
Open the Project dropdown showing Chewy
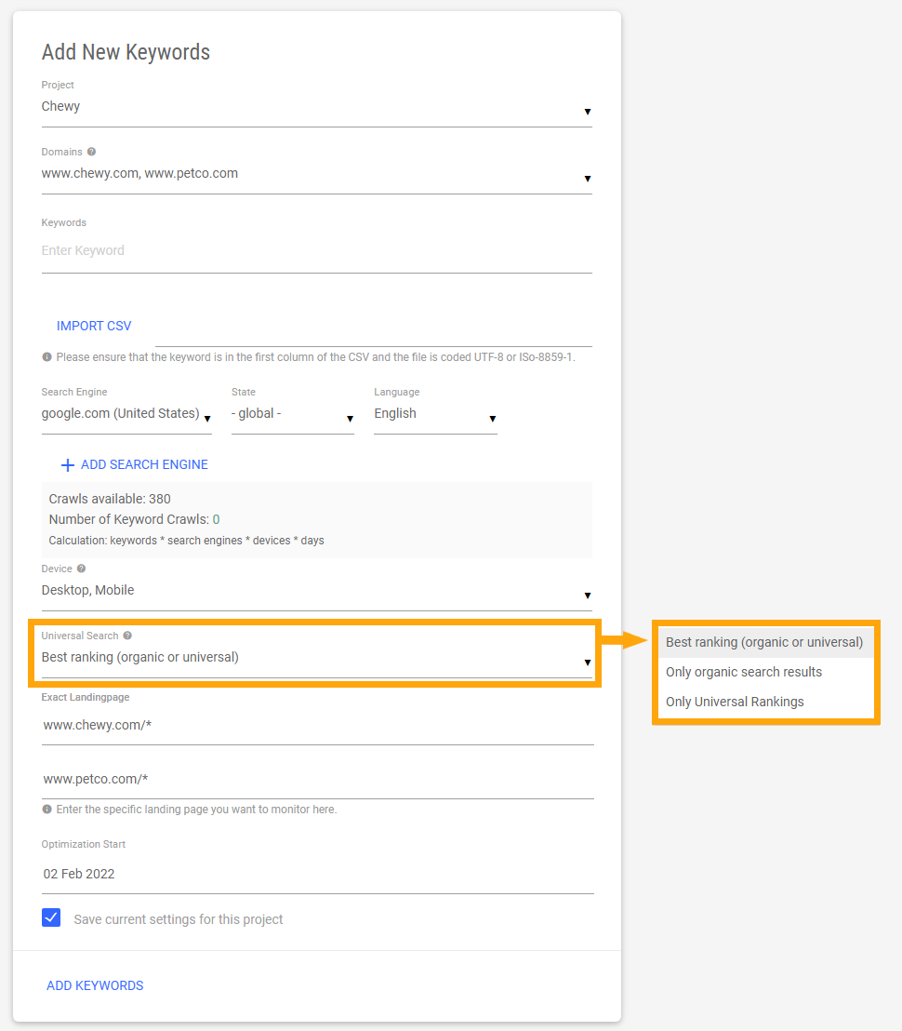click(317, 107)
